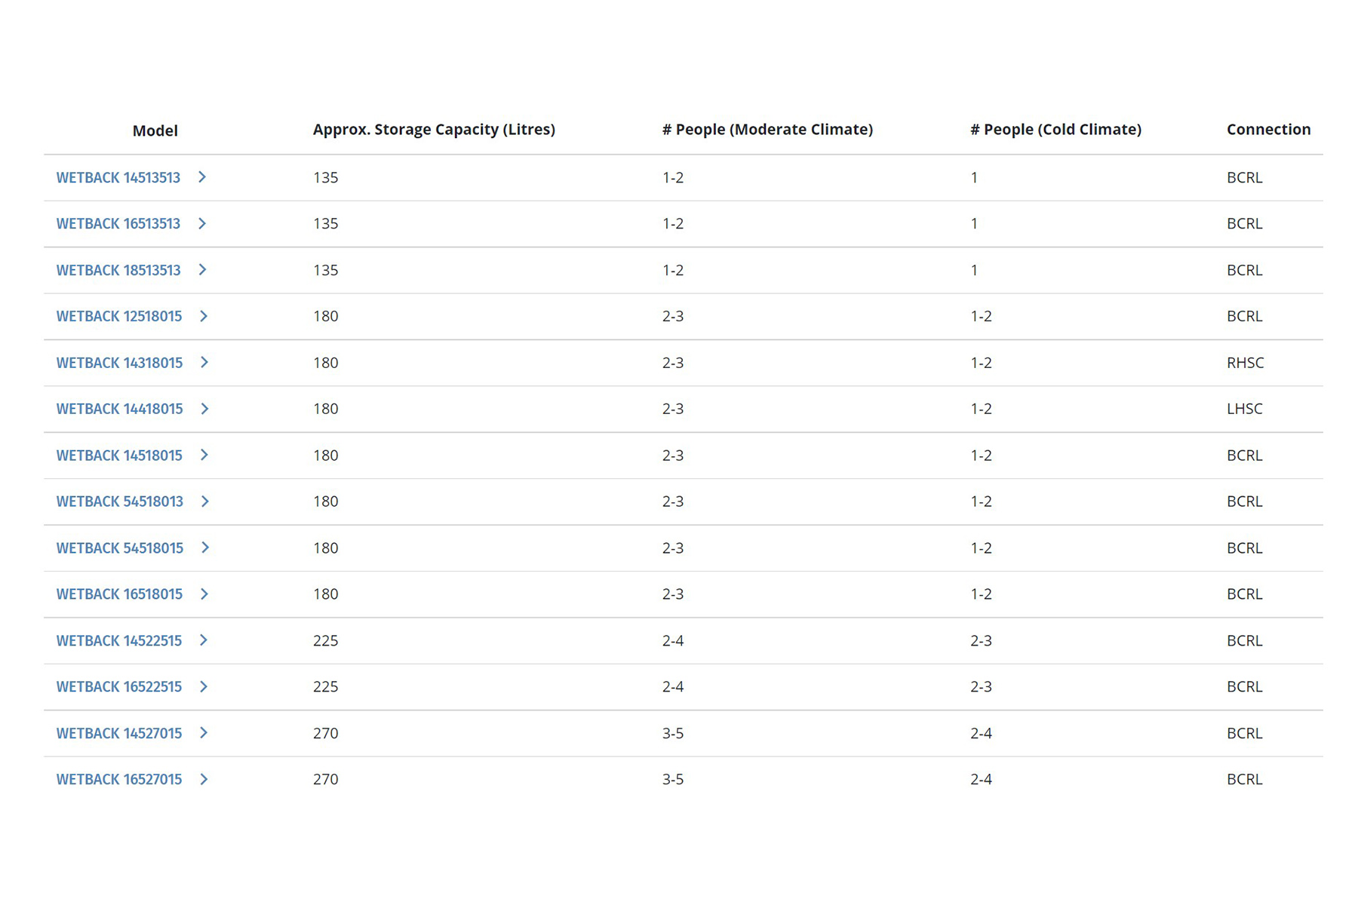Click the chevron beside WETBACK 16518015
The image size is (1358, 905).
point(204,595)
